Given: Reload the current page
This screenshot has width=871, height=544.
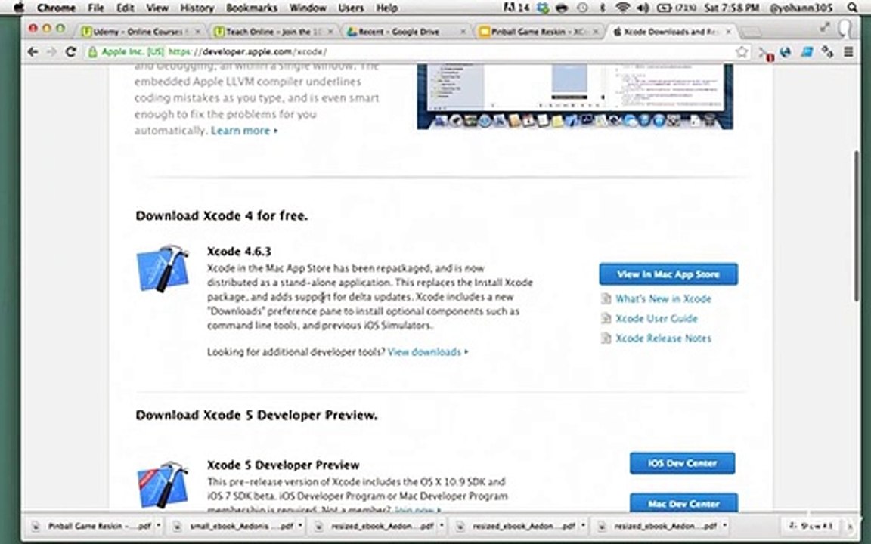Looking at the screenshot, I should point(70,51).
